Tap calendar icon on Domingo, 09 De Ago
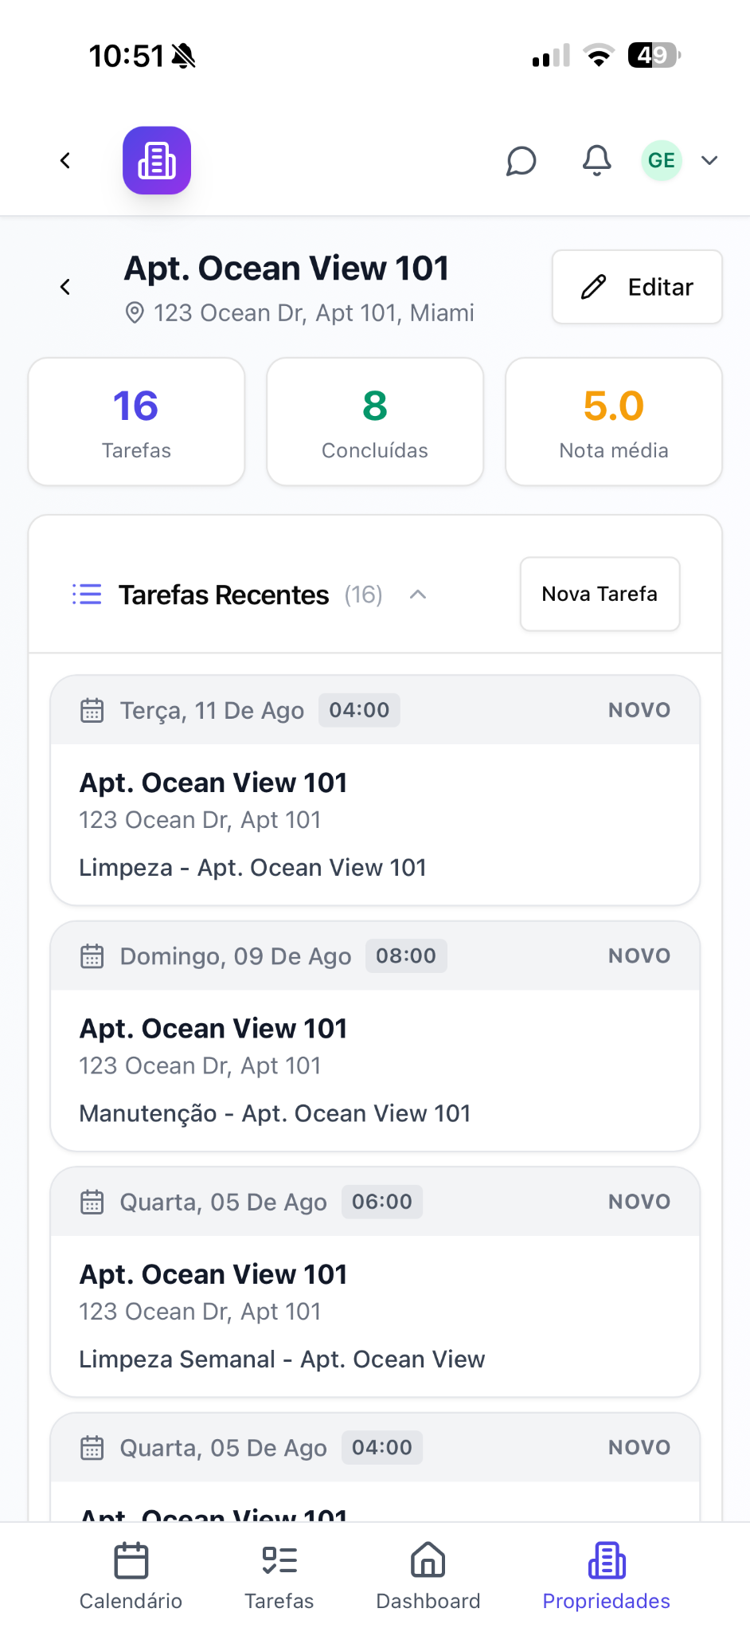This screenshot has height=1632, width=750. click(x=92, y=955)
